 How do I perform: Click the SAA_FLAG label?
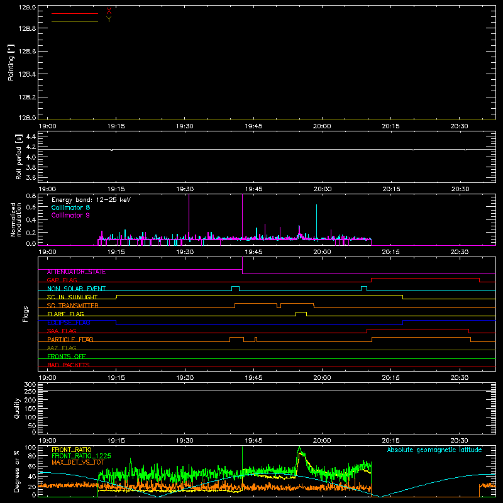(x=62, y=331)
